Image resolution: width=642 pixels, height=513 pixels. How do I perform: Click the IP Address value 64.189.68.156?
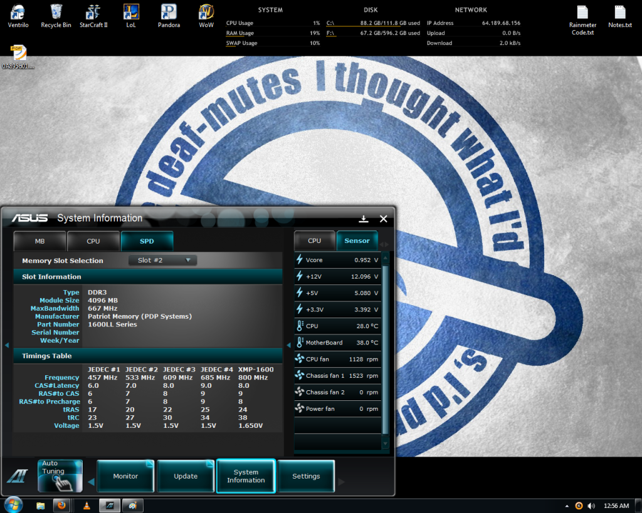coord(501,23)
